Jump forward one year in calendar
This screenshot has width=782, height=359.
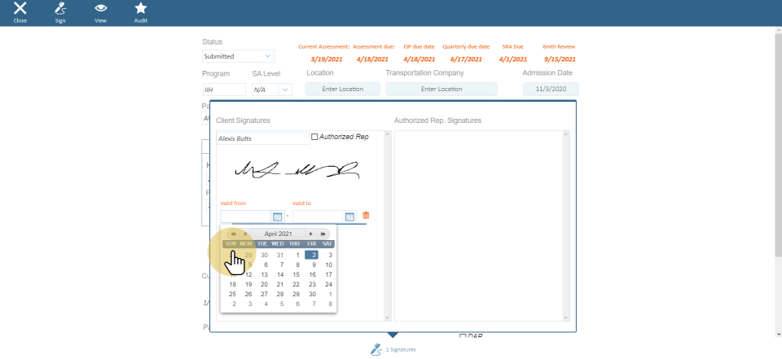click(323, 234)
